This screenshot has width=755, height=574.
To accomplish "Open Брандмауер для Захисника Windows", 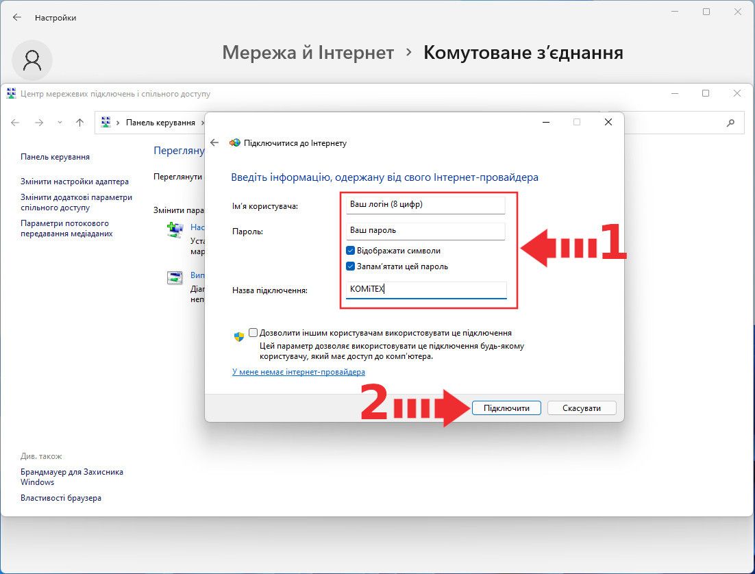I will (x=72, y=477).
